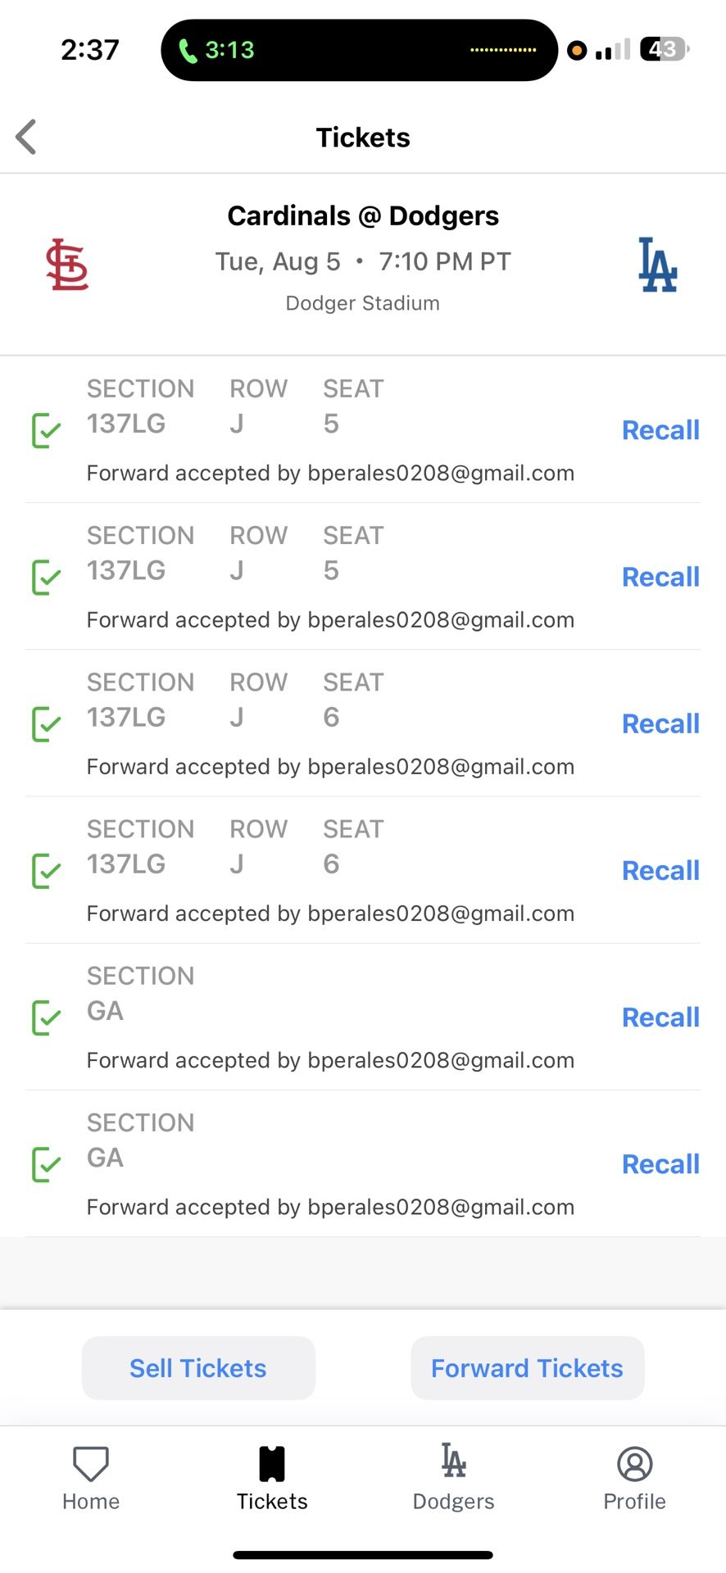Open the Profile tab icon
The image size is (726, 1573).
pyautogui.click(x=634, y=1463)
